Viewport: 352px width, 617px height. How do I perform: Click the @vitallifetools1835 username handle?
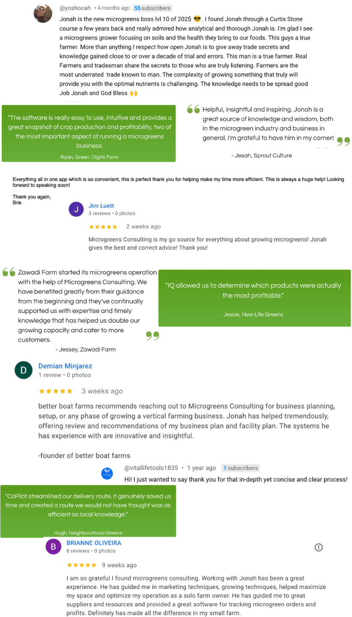tap(151, 468)
